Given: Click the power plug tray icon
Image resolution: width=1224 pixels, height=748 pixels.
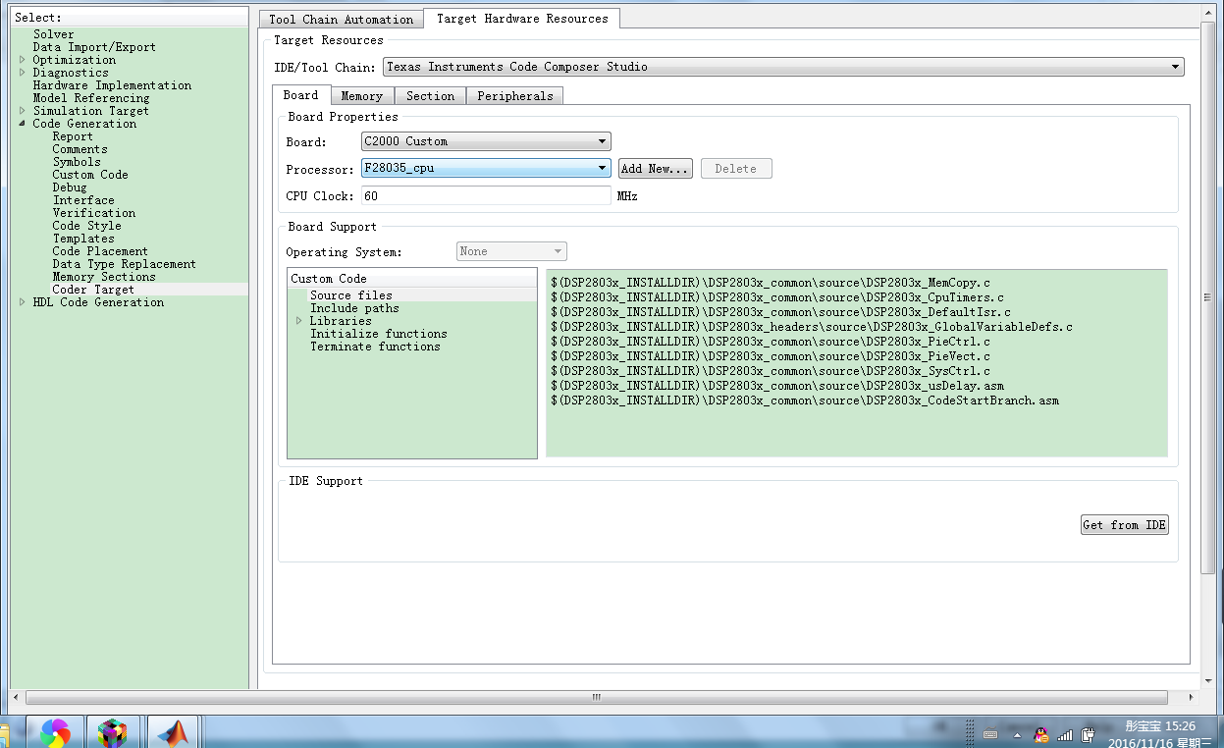Looking at the screenshot, I should coord(1088,734).
